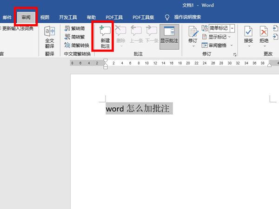Add a comment with 新建批注

point(105,37)
